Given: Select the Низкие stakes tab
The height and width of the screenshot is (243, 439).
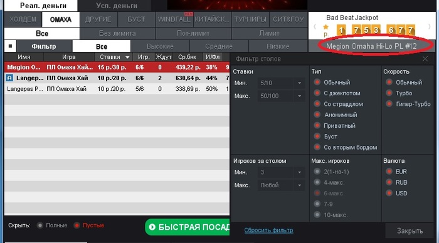Looking at the screenshot, I should (278, 46).
